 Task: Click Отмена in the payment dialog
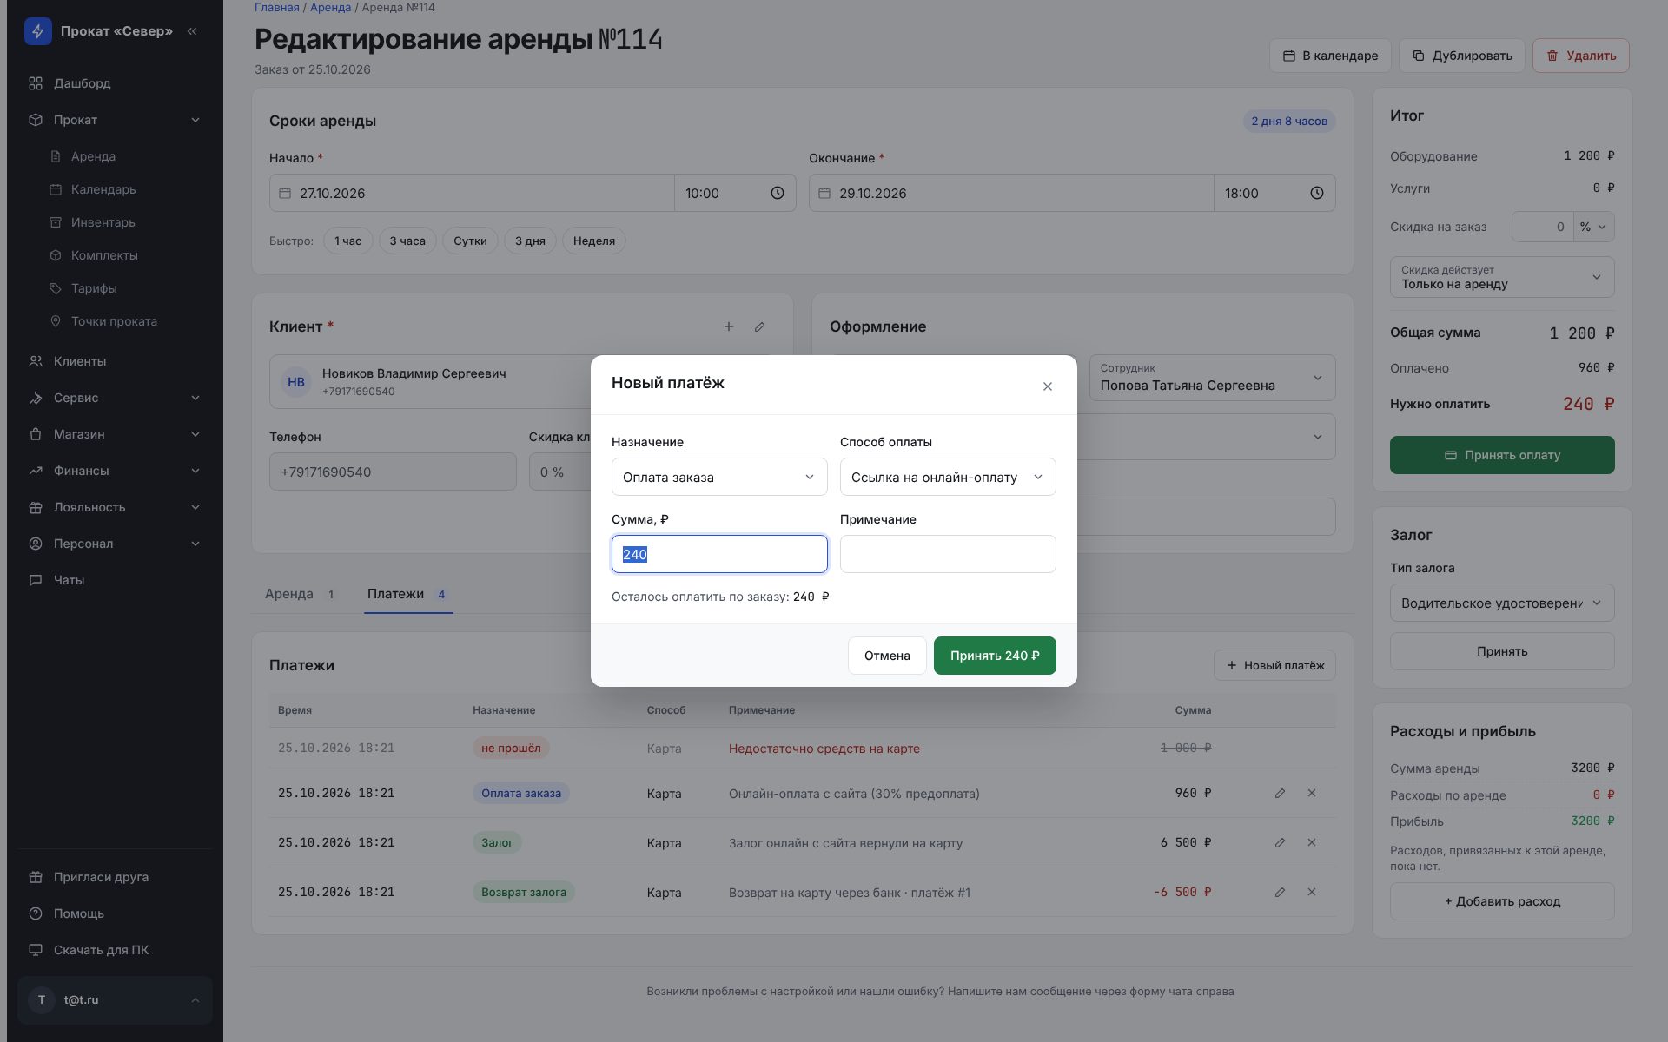pos(887,656)
